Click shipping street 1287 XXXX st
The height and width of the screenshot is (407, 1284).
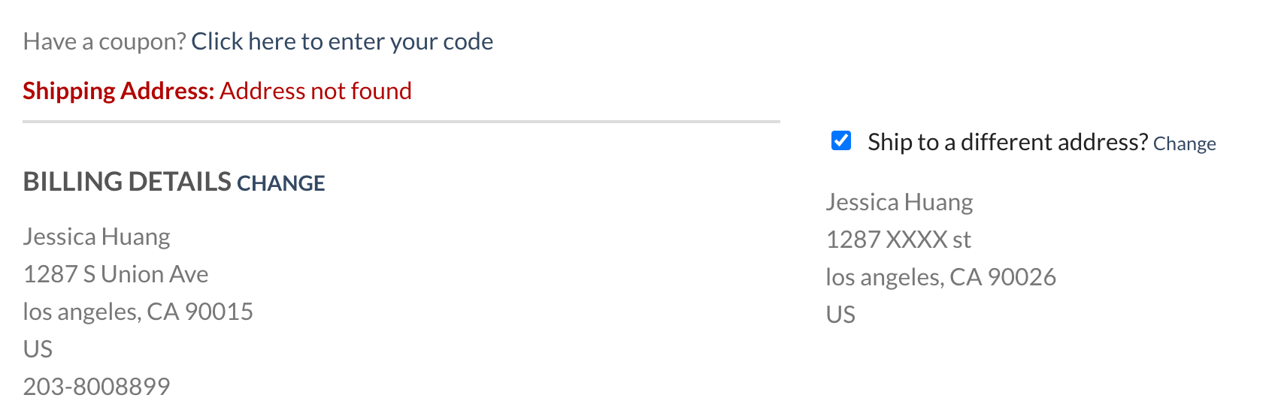click(x=898, y=240)
